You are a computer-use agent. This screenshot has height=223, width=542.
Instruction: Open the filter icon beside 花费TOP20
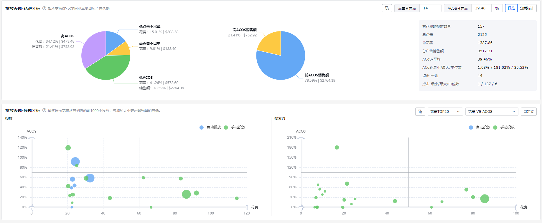[420, 112]
